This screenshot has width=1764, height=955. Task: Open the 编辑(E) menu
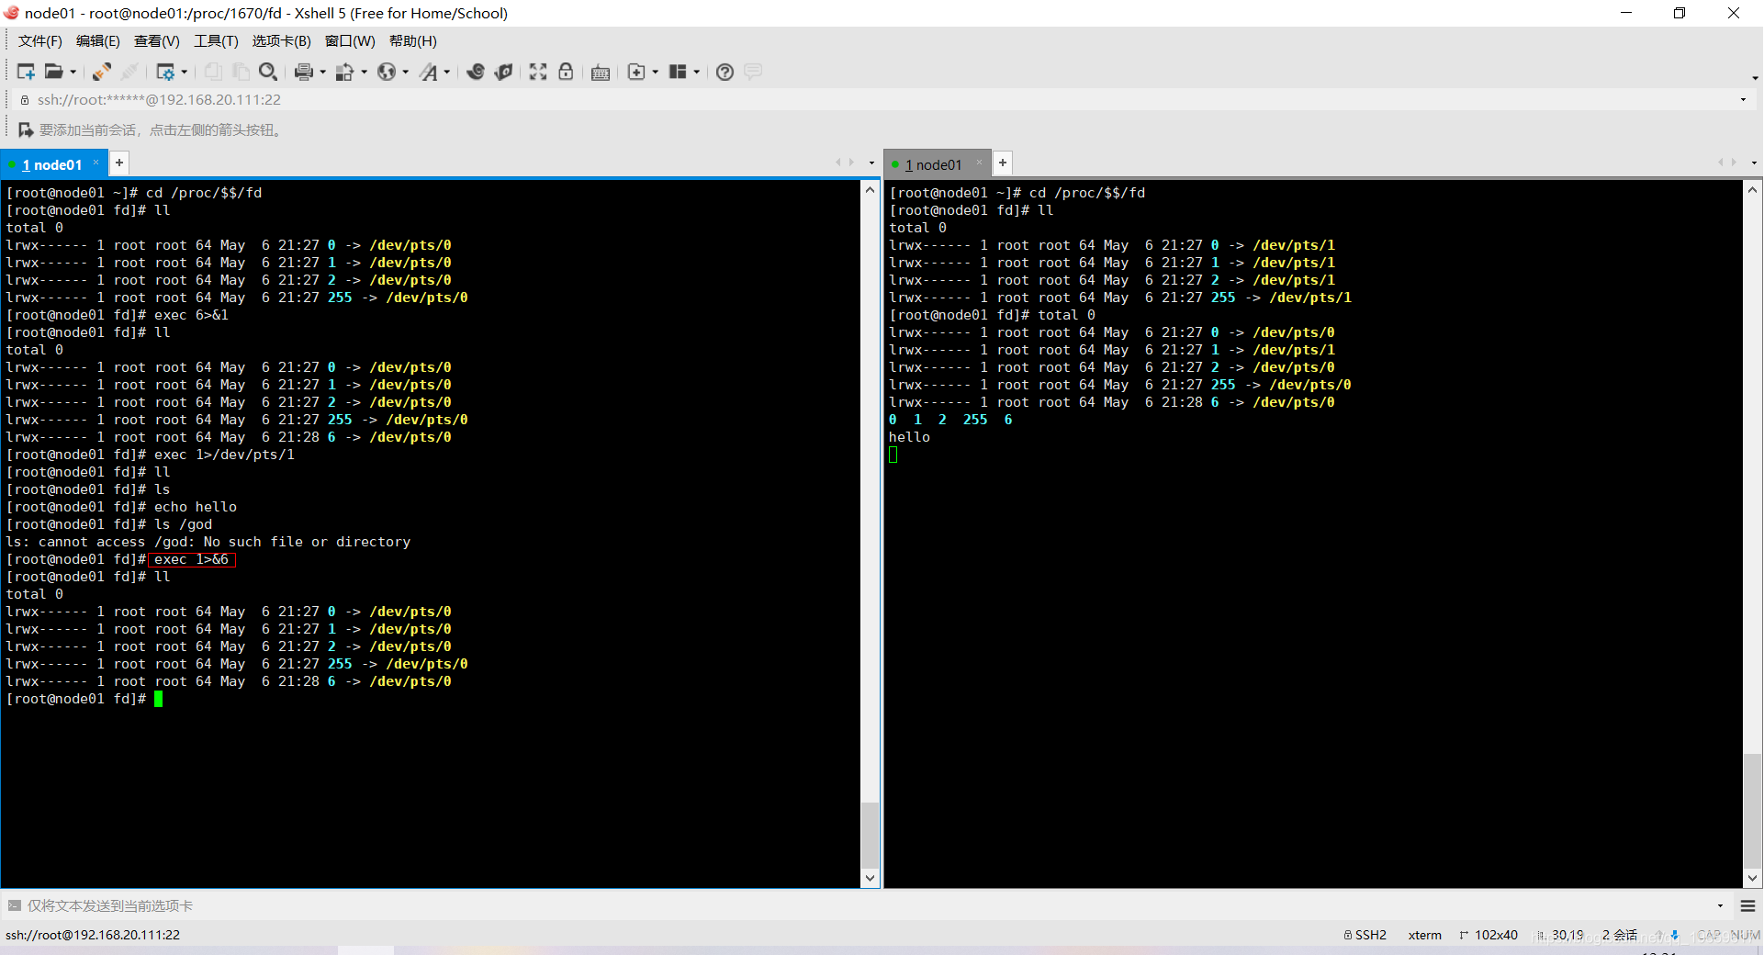tap(97, 41)
